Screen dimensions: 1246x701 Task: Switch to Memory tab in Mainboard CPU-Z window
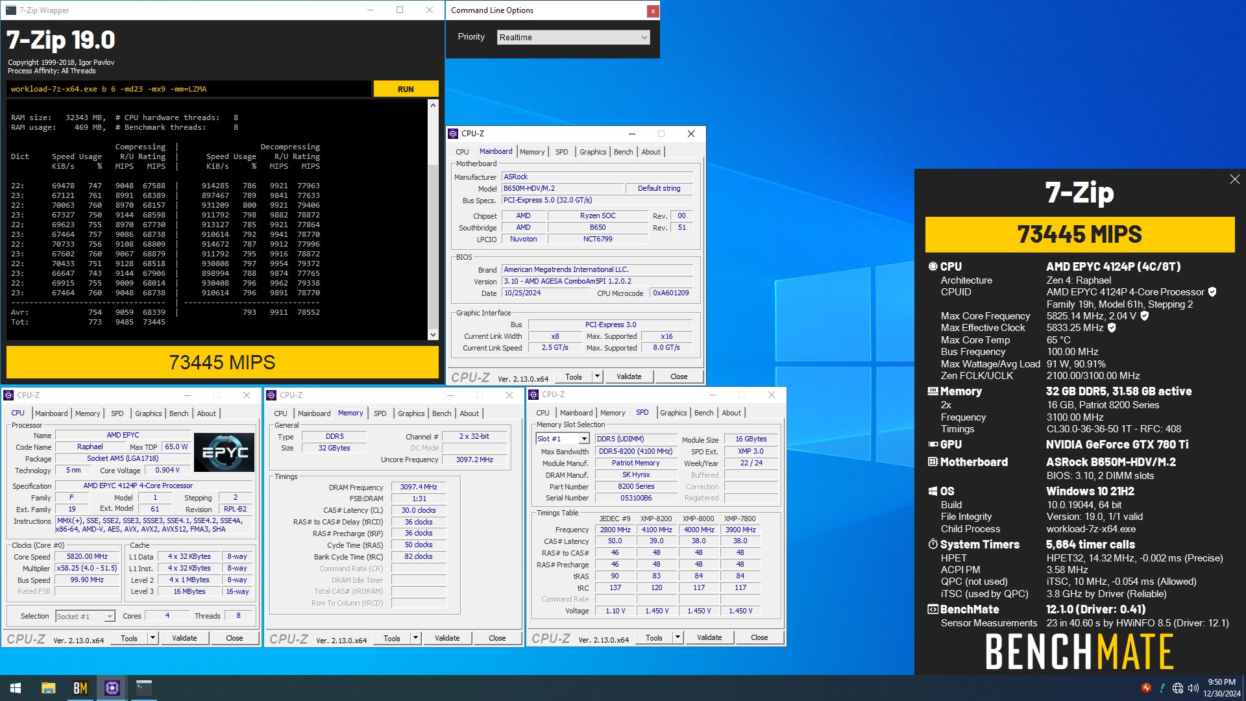(532, 152)
